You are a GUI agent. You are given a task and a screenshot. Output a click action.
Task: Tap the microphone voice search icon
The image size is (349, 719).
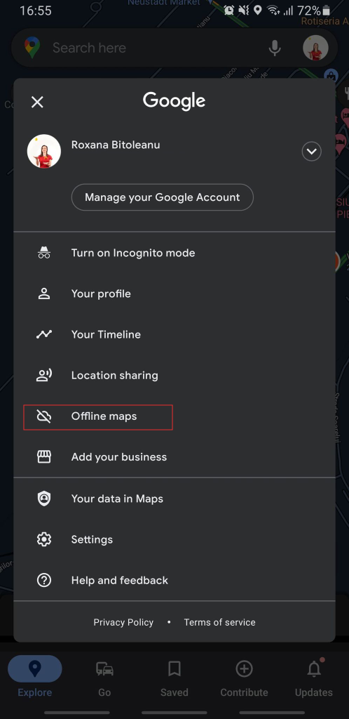tap(275, 48)
